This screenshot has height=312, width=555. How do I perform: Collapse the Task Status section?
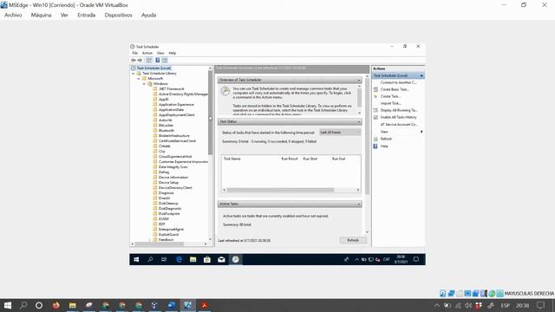click(x=358, y=121)
